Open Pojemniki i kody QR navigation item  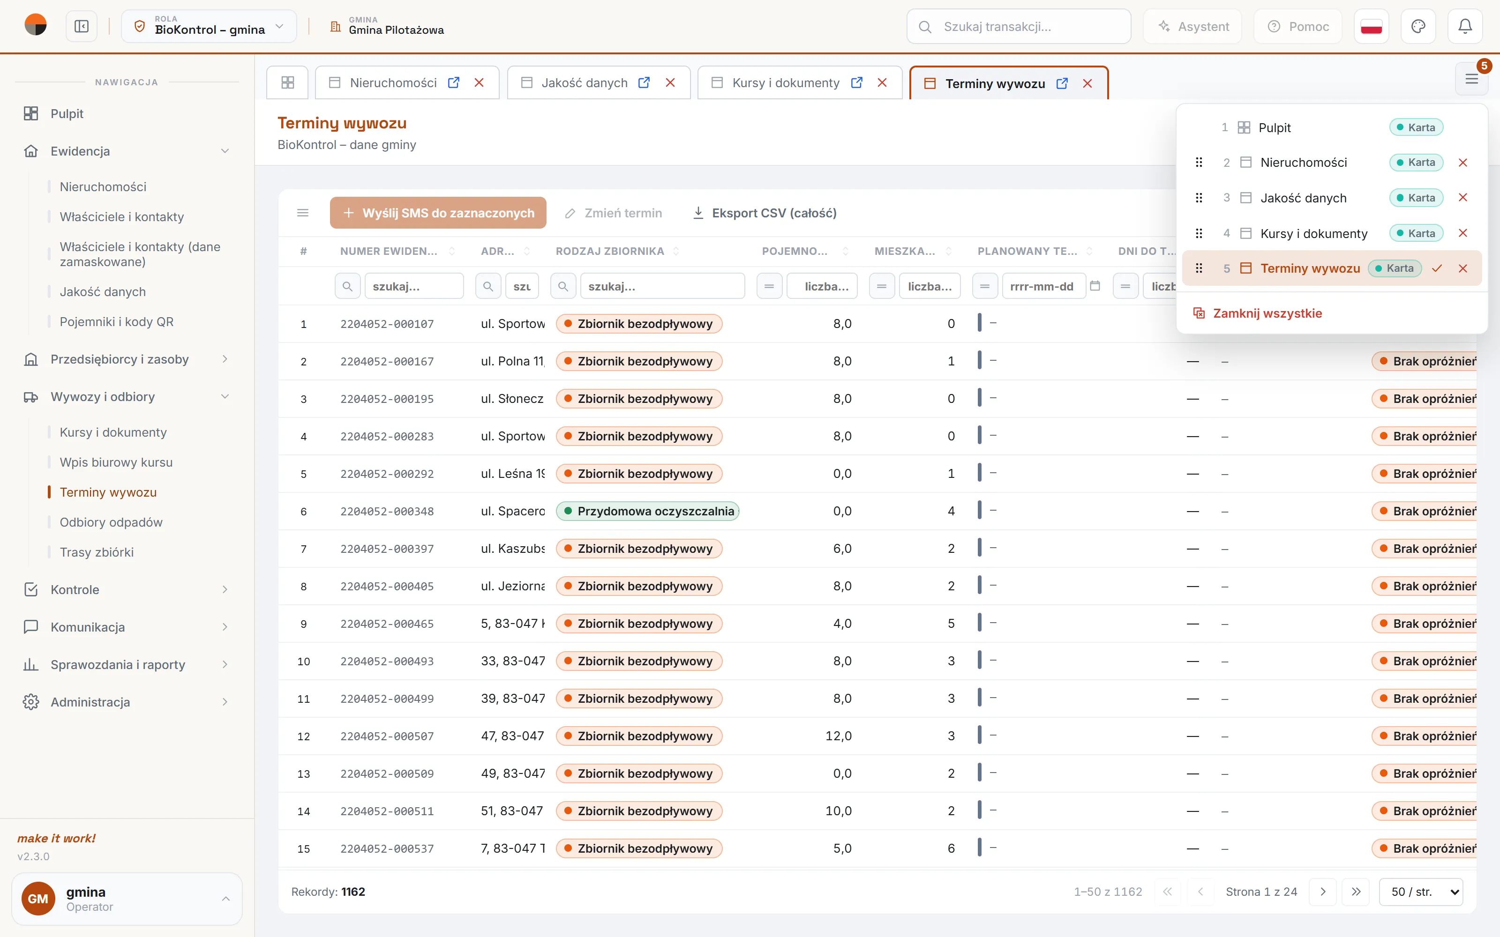117,322
